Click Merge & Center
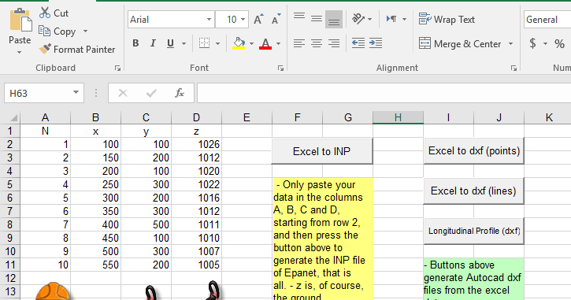571x300 pixels. tap(460, 43)
